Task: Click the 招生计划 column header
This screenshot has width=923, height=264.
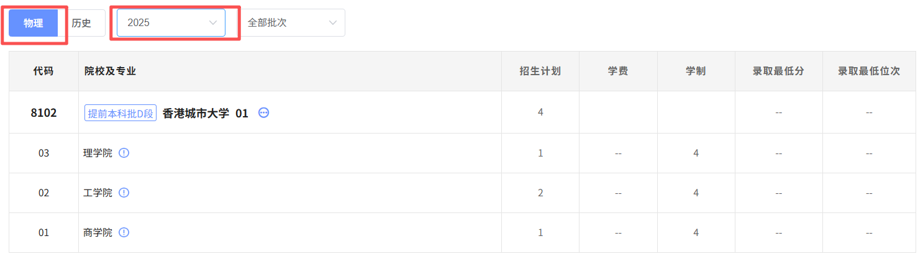Action: (540, 71)
